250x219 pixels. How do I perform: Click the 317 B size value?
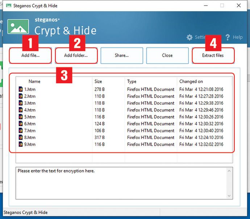coord(100,138)
